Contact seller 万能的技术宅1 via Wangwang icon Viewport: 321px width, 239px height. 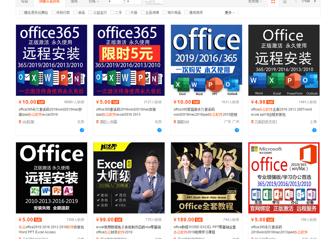[314, 130]
